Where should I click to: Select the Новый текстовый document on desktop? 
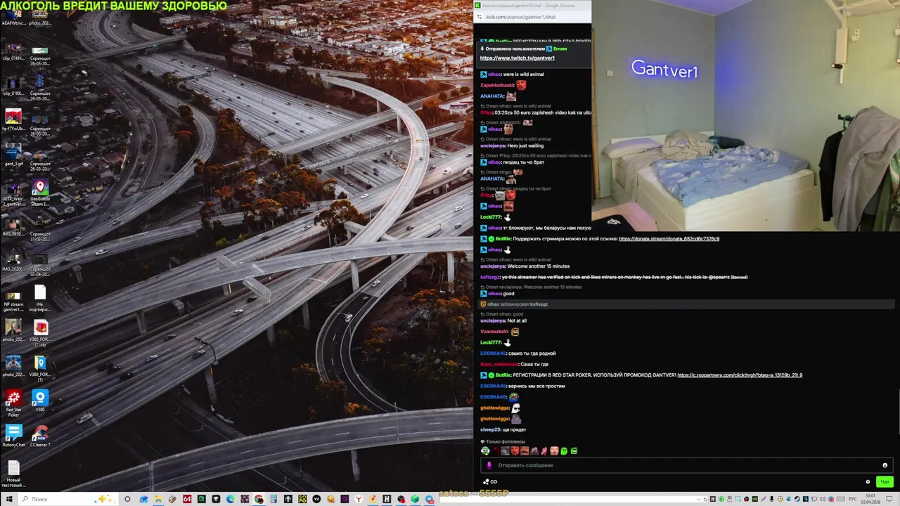13,473
